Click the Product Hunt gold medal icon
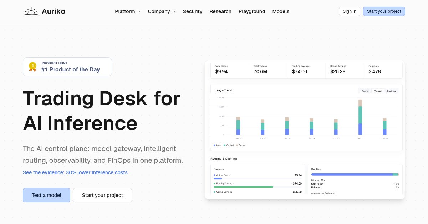 [x=32, y=67]
